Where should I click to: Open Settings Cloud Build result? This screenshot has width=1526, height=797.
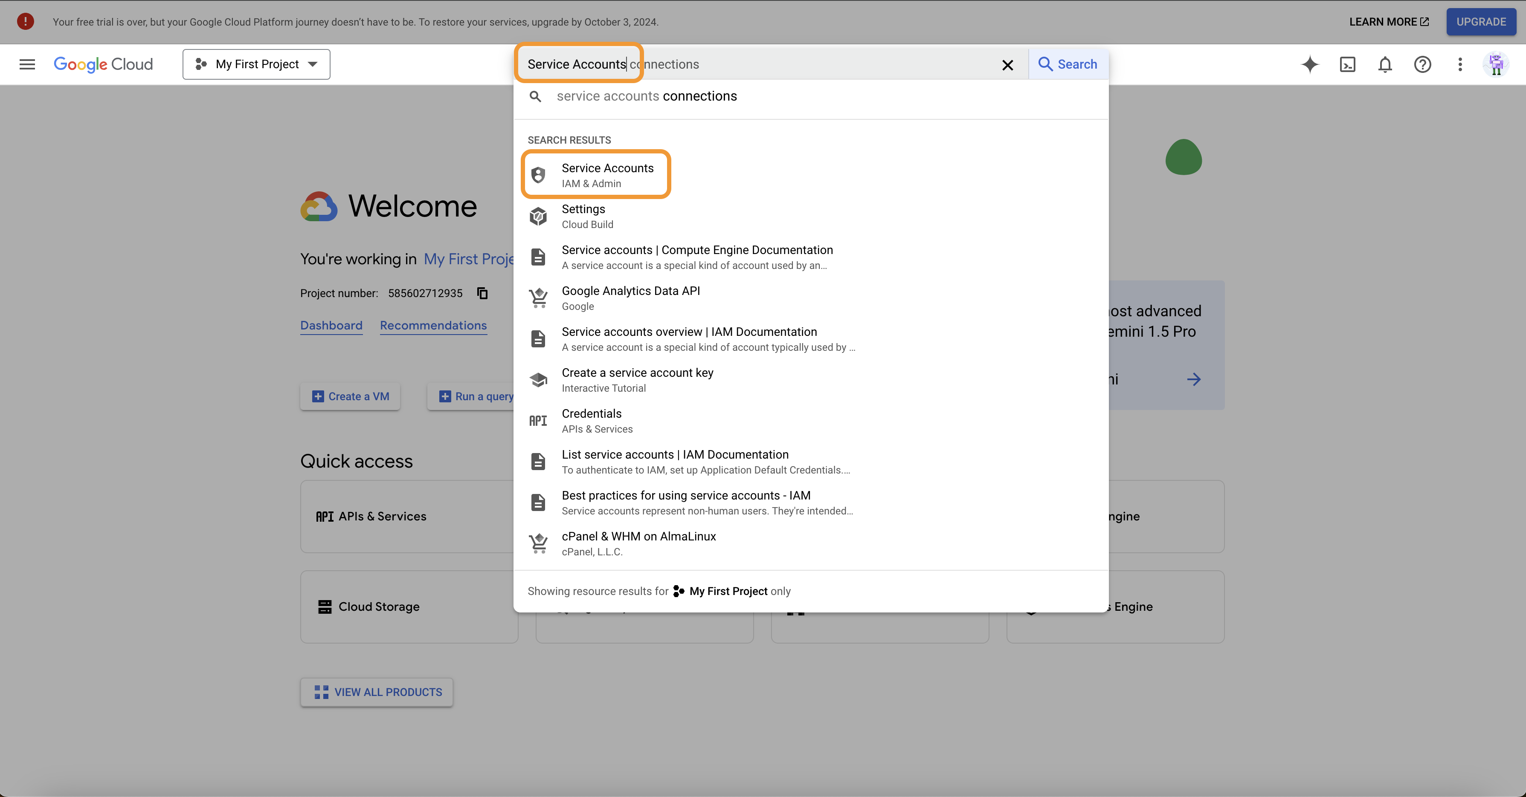click(x=811, y=216)
